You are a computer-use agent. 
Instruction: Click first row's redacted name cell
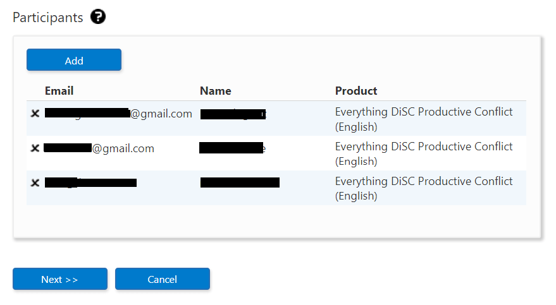click(233, 114)
